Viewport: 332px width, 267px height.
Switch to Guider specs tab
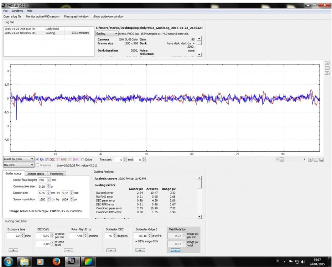[x=13, y=173]
